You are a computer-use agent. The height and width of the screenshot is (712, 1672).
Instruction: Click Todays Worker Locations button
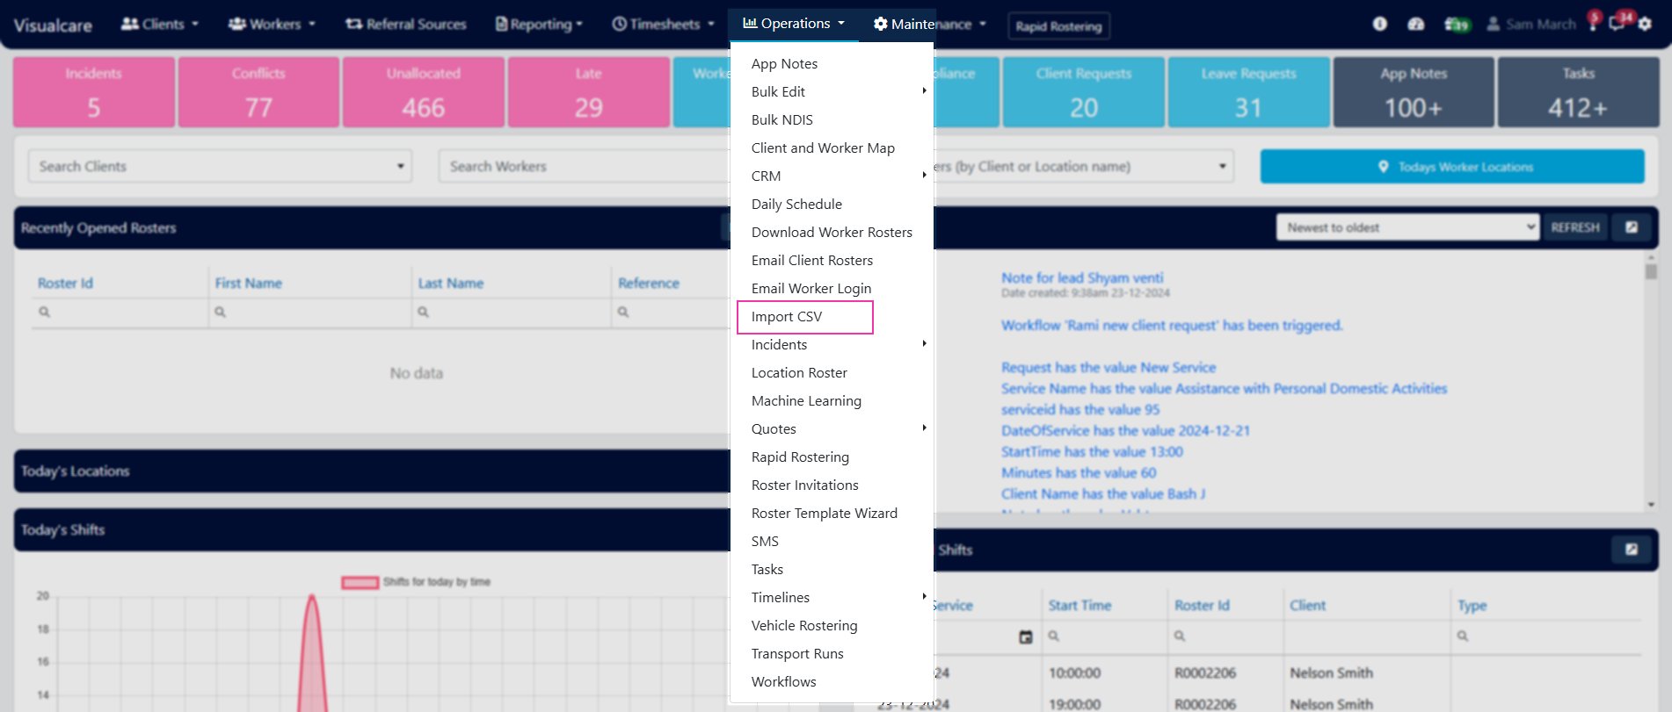(1452, 166)
